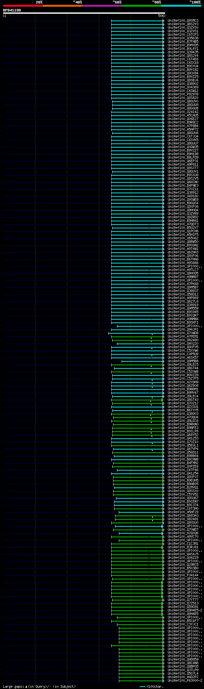Select the UniRef100_A7PEM1 label
The height and width of the screenshot is (689, 204).
click(183, 336)
